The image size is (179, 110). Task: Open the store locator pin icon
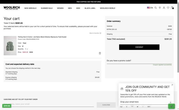[x=160, y=8]
